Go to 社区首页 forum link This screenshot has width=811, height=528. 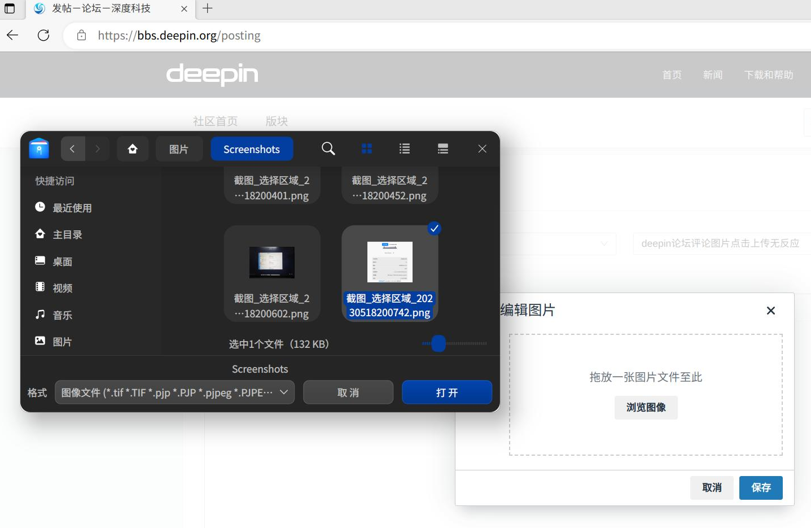tap(215, 121)
